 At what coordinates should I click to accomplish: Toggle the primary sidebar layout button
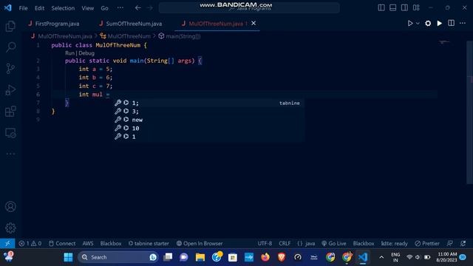381,8
